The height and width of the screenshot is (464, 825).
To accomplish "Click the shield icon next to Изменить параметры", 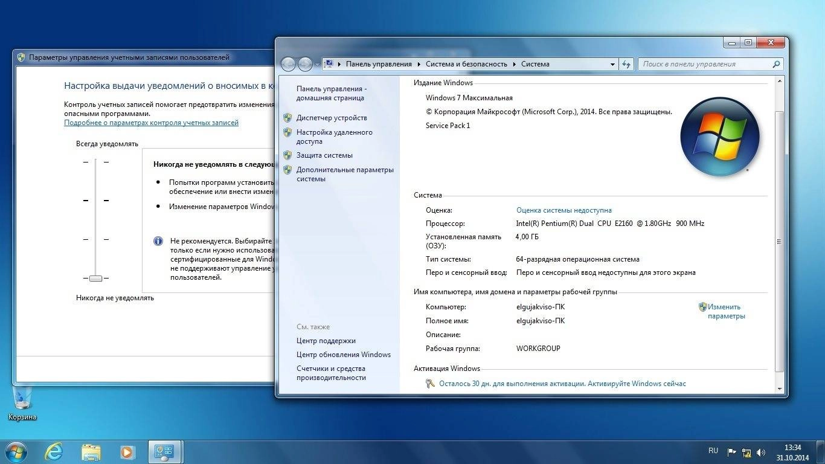I will point(702,307).
